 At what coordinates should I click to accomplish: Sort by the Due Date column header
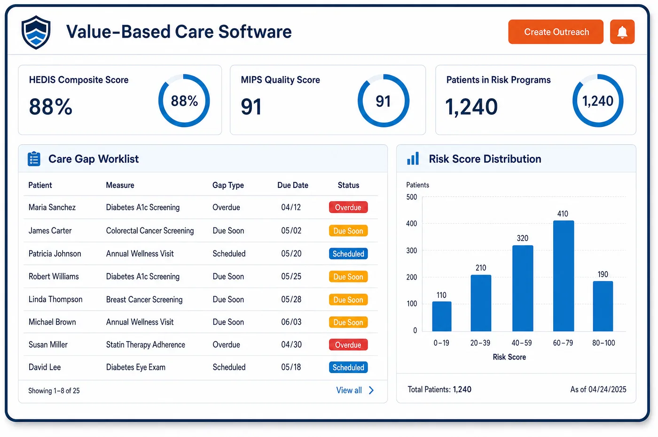pyautogui.click(x=293, y=185)
